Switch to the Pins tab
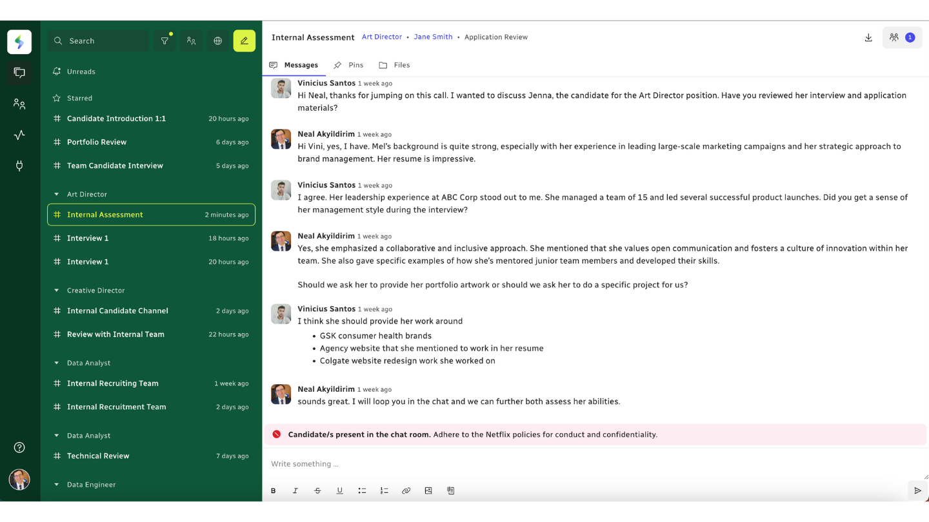This screenshot has height=522, width=929. (x=349, y=65)
